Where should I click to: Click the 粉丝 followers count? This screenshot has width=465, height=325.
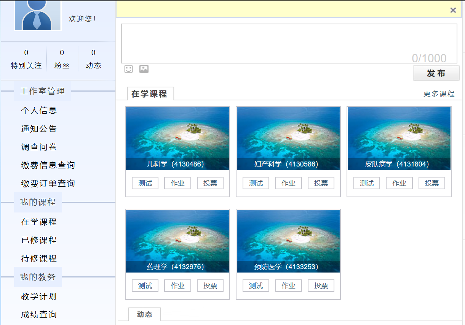[62, 59]
